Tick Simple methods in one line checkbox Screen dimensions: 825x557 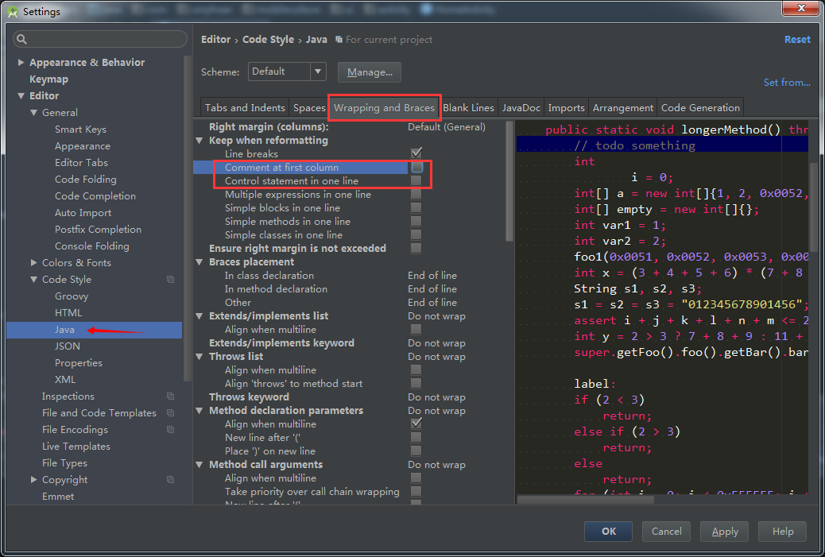pos(416,222)
